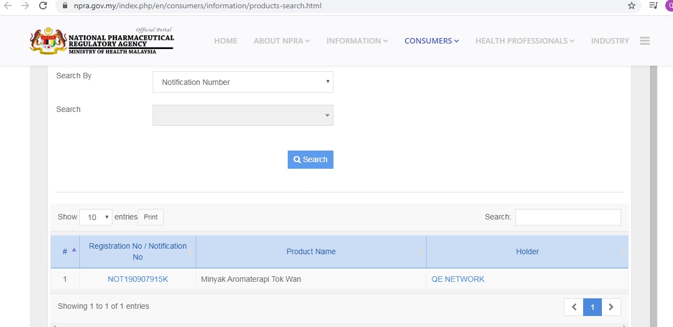The width and height of the screenshot is (673, 327).
Task: Go forward with browser arrow
Action: pyautogui.click(x=25, y=6)
